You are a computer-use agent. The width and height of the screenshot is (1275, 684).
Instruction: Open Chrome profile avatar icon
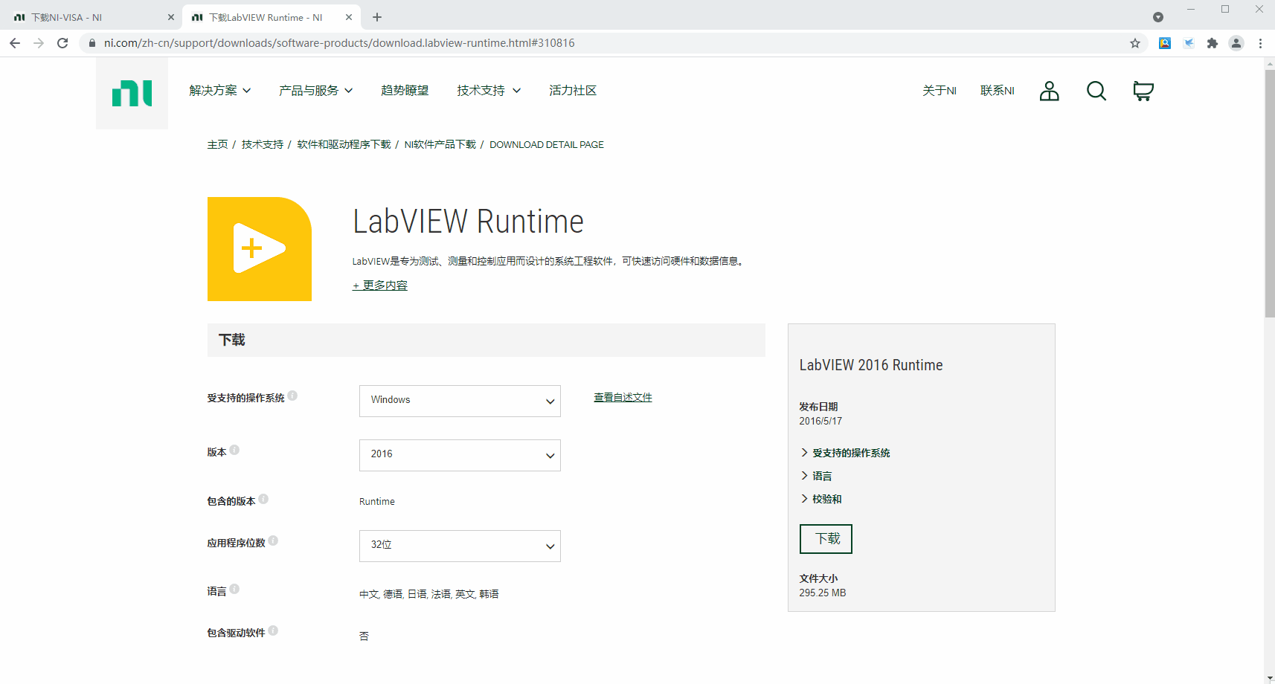pos(1236,43)
